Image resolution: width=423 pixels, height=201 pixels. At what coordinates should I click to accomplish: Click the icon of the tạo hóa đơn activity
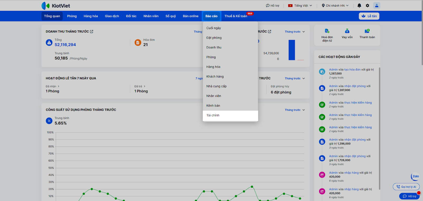[x=322, y=72]
